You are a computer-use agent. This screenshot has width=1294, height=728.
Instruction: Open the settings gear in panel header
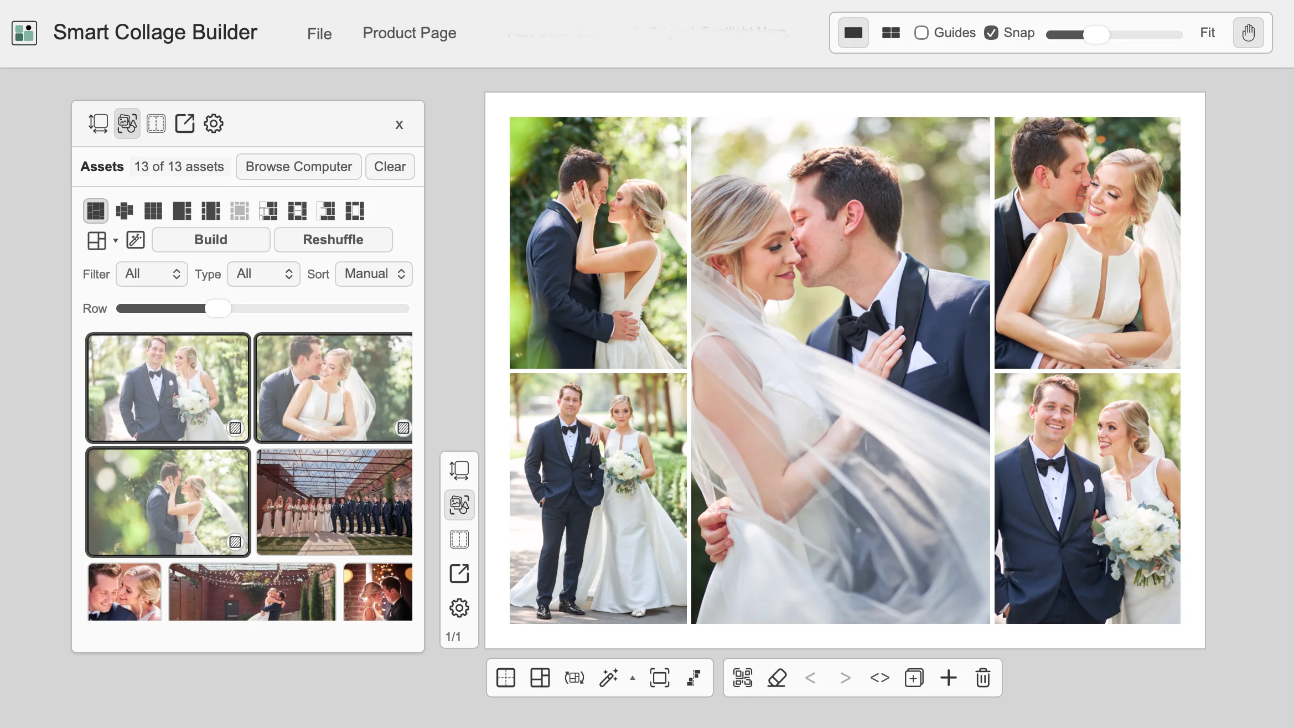click(214, 123)
